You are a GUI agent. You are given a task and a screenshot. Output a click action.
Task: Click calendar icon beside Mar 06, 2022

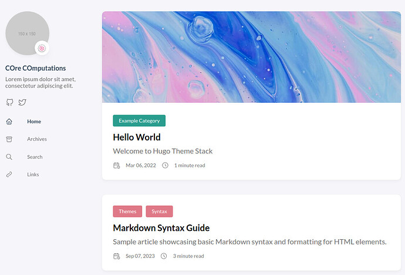[x=116, y=166]
